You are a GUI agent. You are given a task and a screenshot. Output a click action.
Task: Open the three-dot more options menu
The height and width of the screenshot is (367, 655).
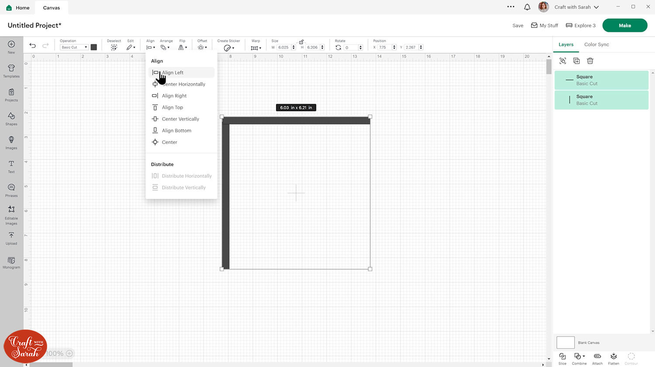511,7
